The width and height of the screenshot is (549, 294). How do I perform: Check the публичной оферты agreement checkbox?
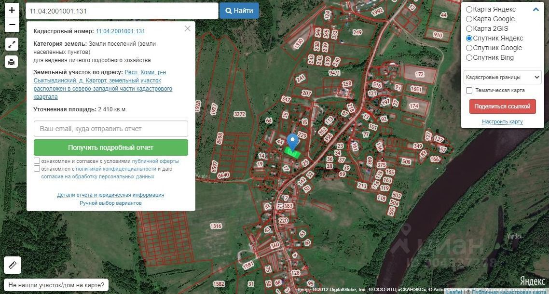[37, 161]
